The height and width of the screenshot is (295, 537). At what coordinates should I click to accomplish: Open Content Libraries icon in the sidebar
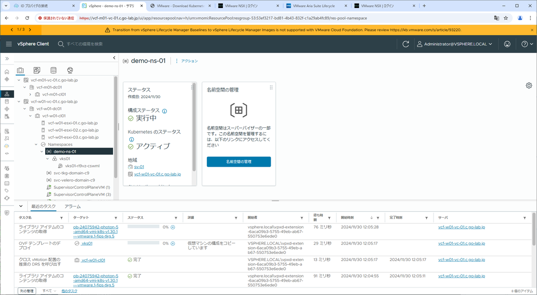7,101
